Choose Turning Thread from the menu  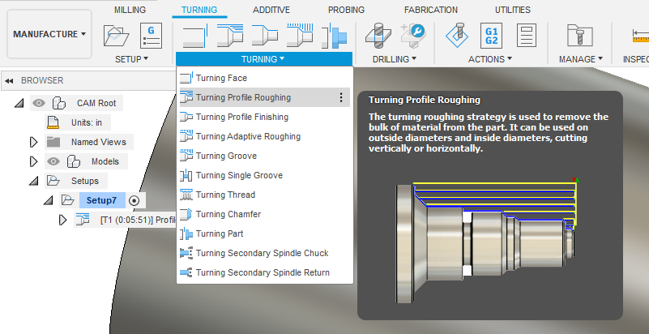[264, 195]
